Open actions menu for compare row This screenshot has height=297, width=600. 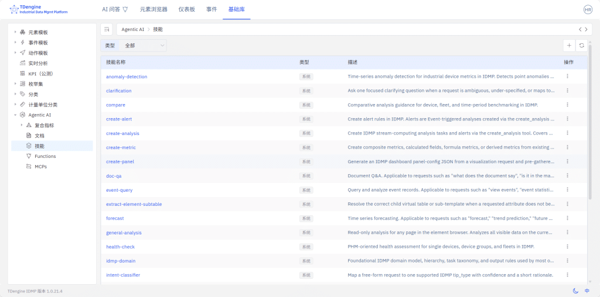567,105
